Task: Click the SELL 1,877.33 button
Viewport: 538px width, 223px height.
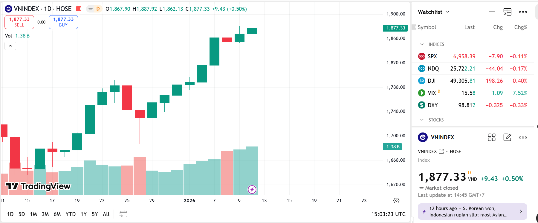Action: [x=19, y=22]
